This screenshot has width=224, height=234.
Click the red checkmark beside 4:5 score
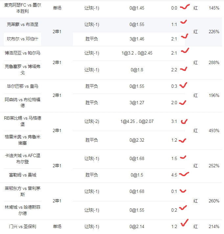(x=184, y=174)
